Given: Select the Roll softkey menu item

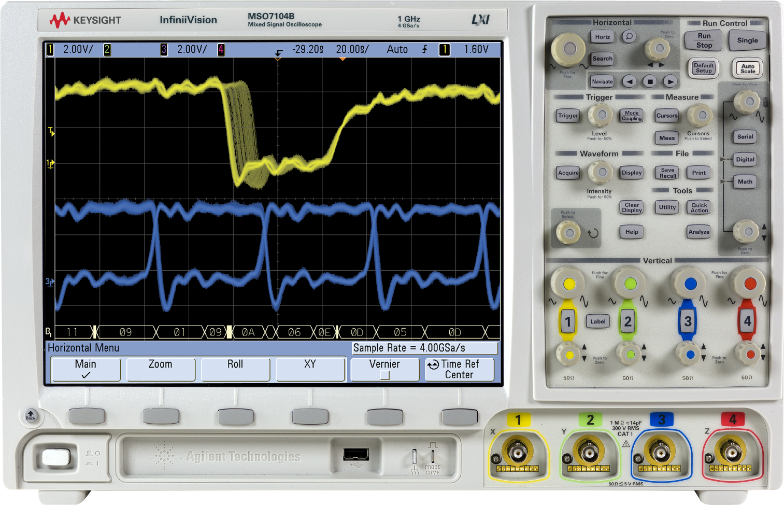Looking at the screenshot, I should pyautogui.click(x=235, y=369).
